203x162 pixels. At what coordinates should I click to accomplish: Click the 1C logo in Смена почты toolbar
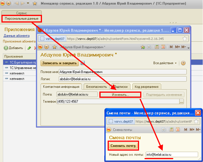pos(109,129)
